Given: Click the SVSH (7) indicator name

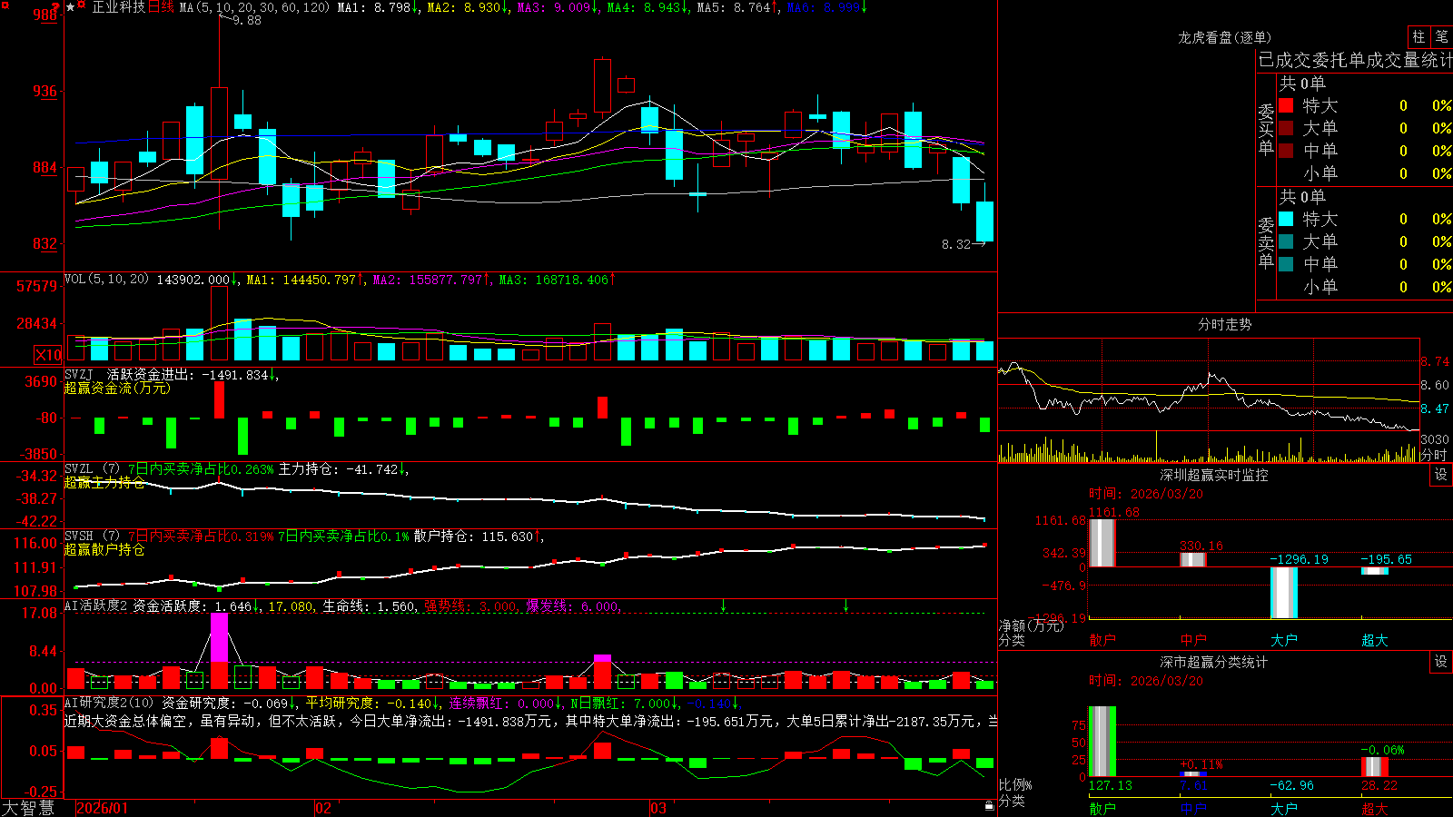Looking at the screenshot, I should [x=92, y=536].
